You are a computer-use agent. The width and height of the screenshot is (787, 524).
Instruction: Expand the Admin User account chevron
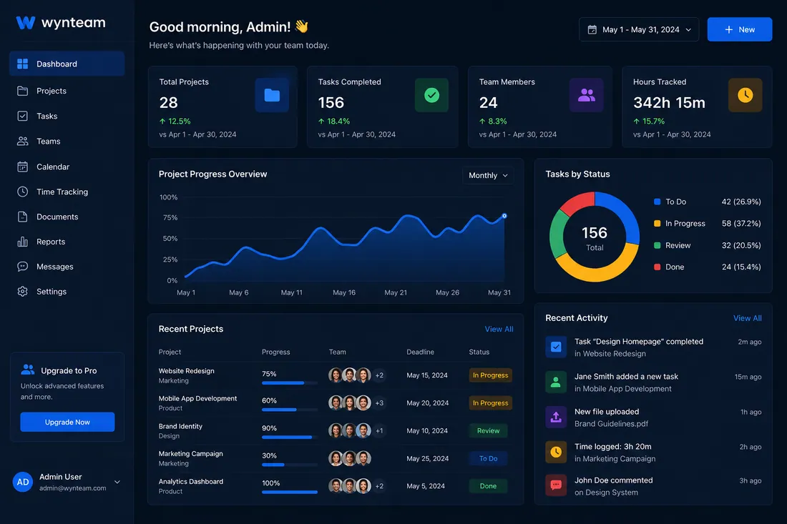point(117,482)
